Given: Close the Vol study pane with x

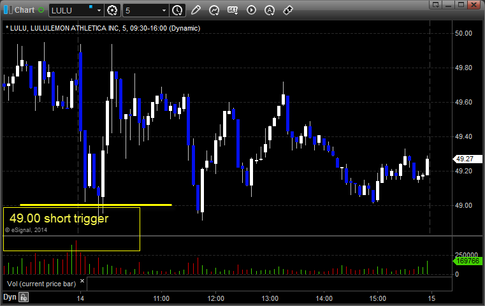Looking at the screenshot, I should tap(82, 281).
